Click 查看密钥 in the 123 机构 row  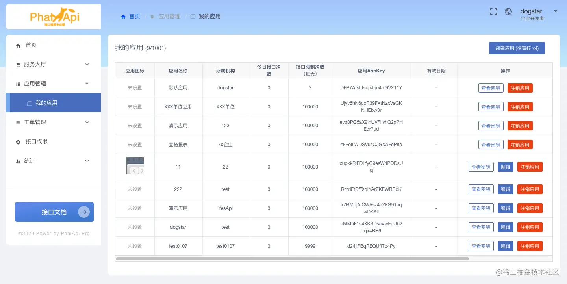point(491,126)
